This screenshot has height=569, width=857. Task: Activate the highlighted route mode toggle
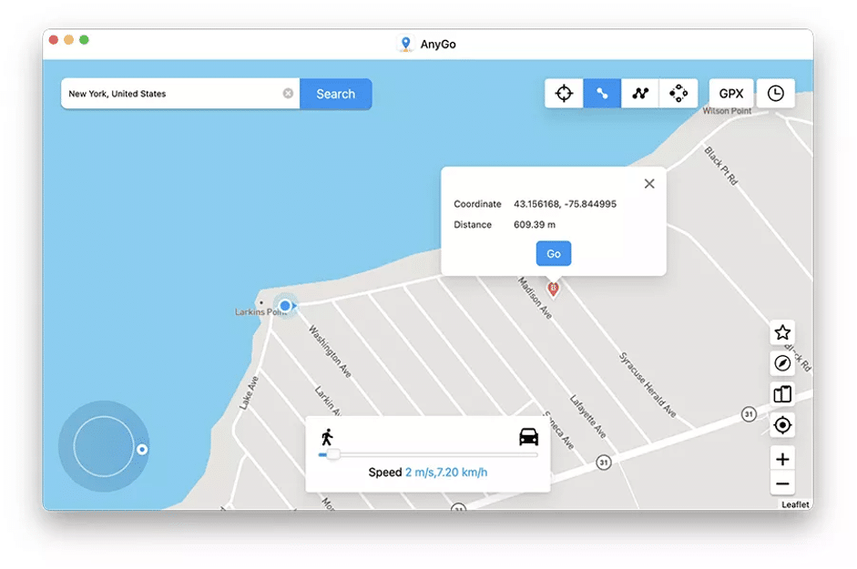tap(602, 93)
